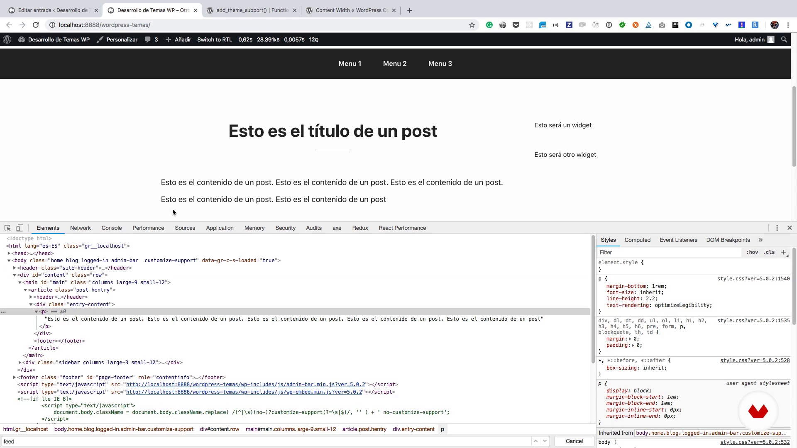The image size is (797, 448).
Task: Collapse the body element node
Action: [x=9, y=261]
